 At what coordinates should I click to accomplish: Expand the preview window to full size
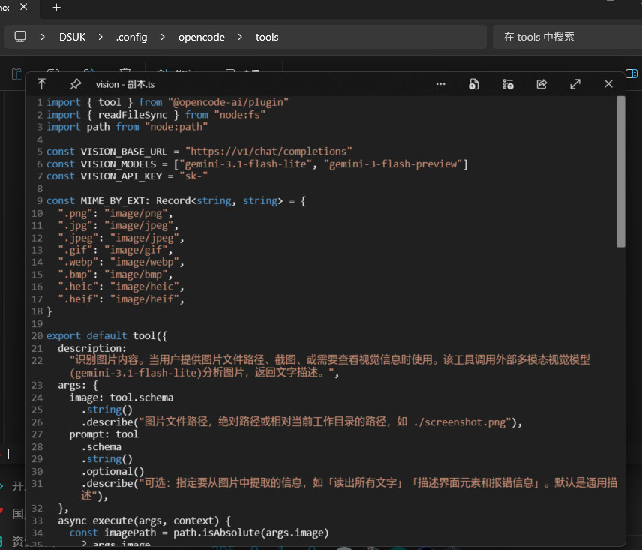(x=575, y=84)
